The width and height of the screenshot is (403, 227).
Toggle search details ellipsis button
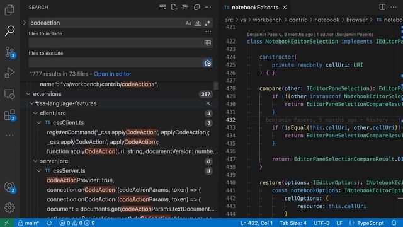pos(208,32)
